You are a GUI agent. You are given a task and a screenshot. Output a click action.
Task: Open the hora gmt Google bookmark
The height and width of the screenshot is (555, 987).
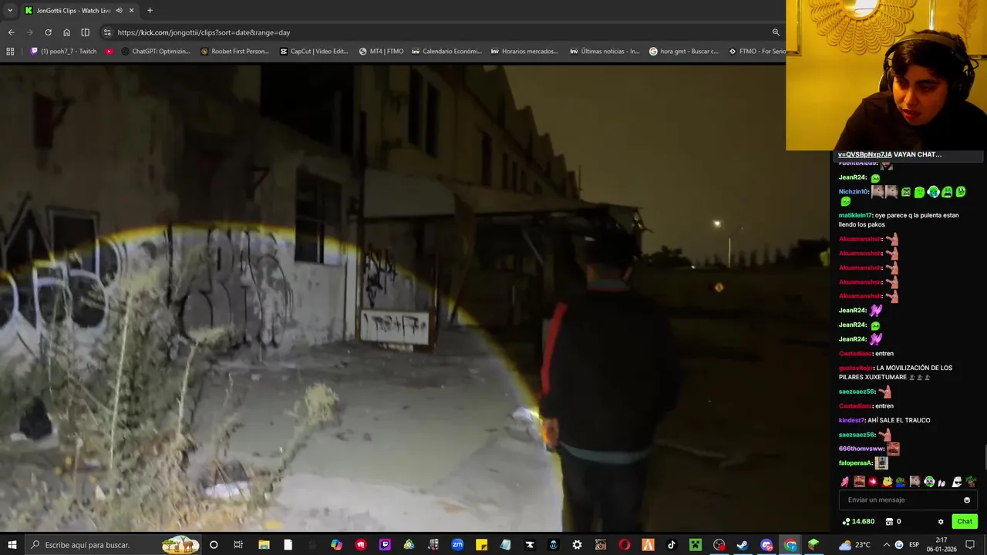[x=684, y=52]
